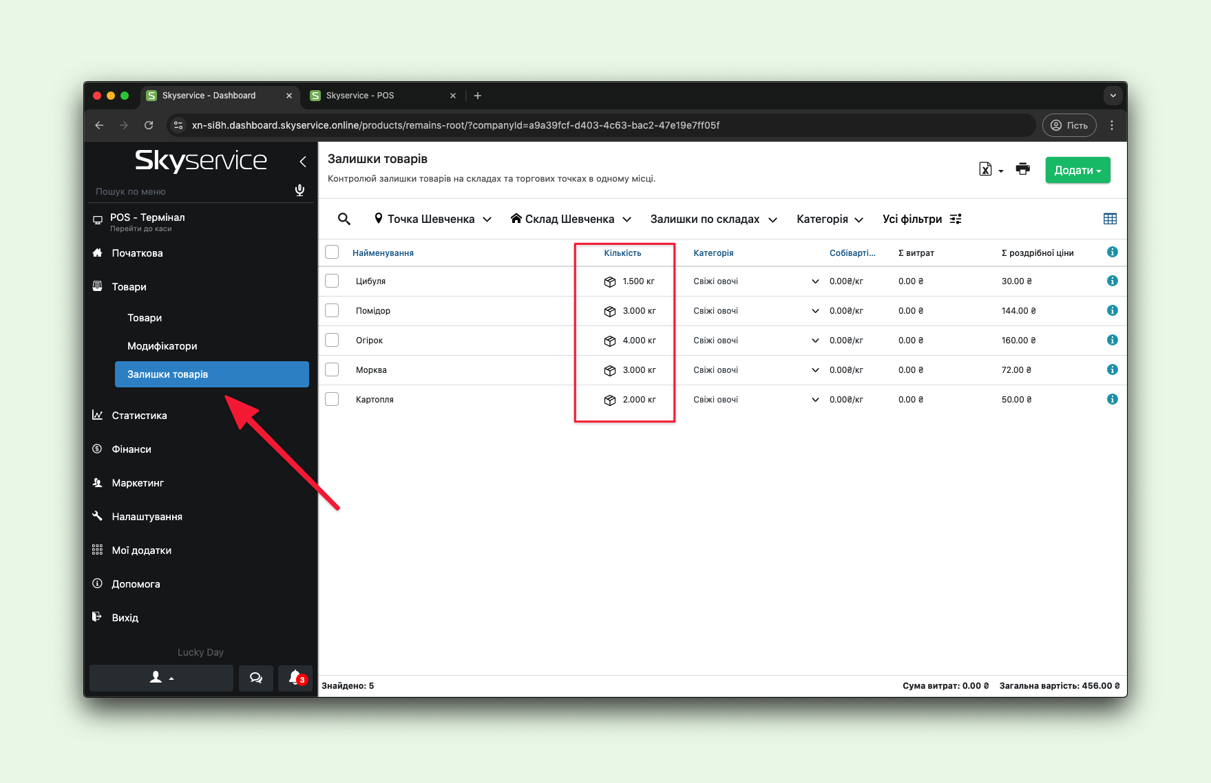Click the notifications bell icon
Viewport: 1211px width, 783px height.
(x=295, y=678)
